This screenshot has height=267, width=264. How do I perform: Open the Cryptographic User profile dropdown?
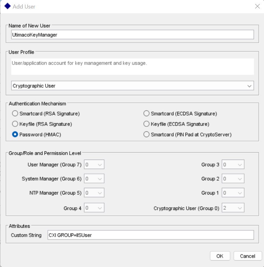(x=132, y=86)
